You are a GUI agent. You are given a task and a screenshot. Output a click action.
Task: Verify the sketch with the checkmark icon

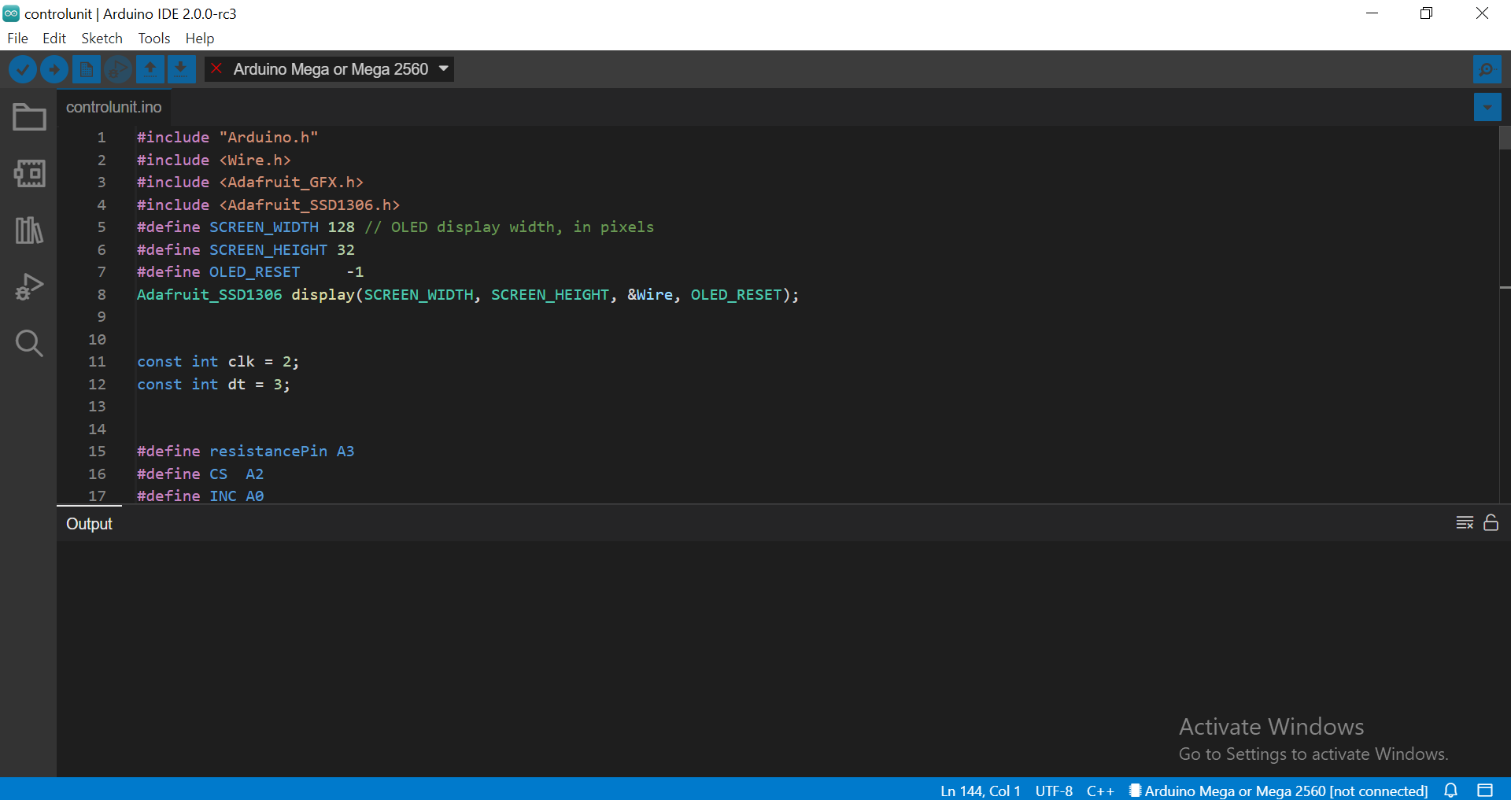(22, 69)
